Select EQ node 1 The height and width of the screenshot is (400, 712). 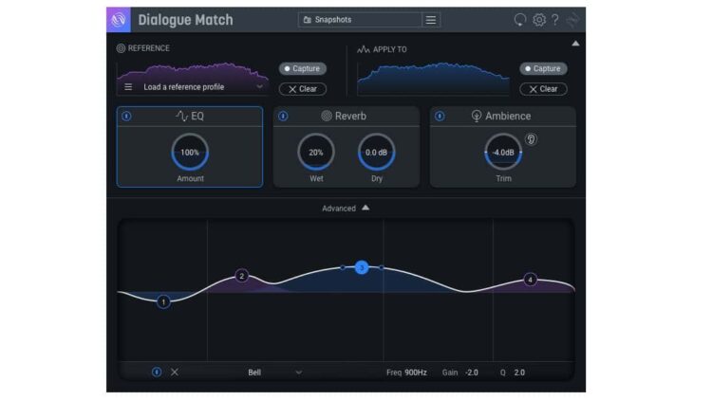tap(163, 301)
